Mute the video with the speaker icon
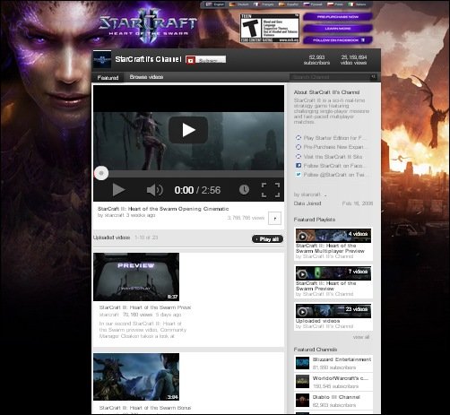Screen dimensions: 450x415 (154, 190)
